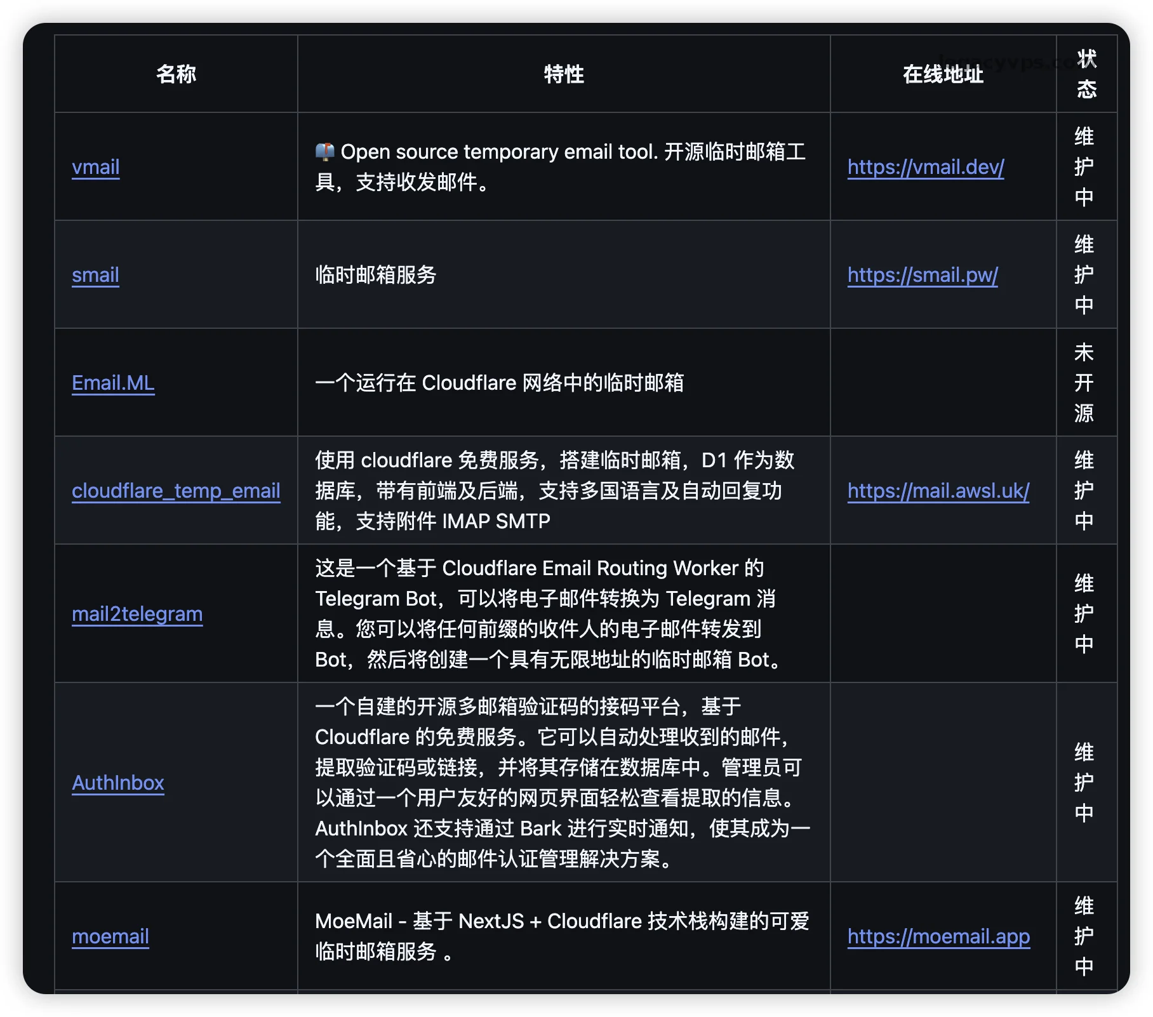Click the 在线地址 column header
Screen dimensions: 1153x1017
[x=943, y=74]
